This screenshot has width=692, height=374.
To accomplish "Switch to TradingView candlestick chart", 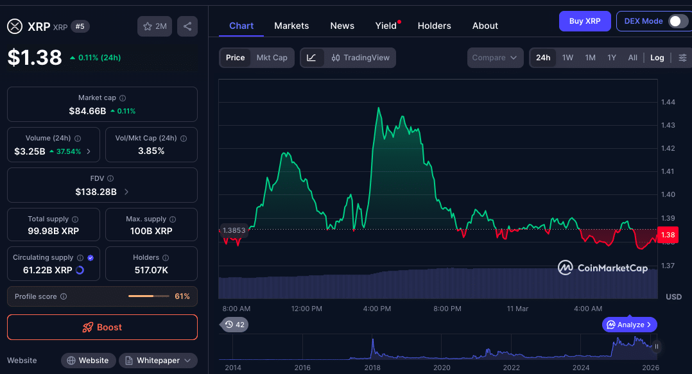I will point(361,58).
